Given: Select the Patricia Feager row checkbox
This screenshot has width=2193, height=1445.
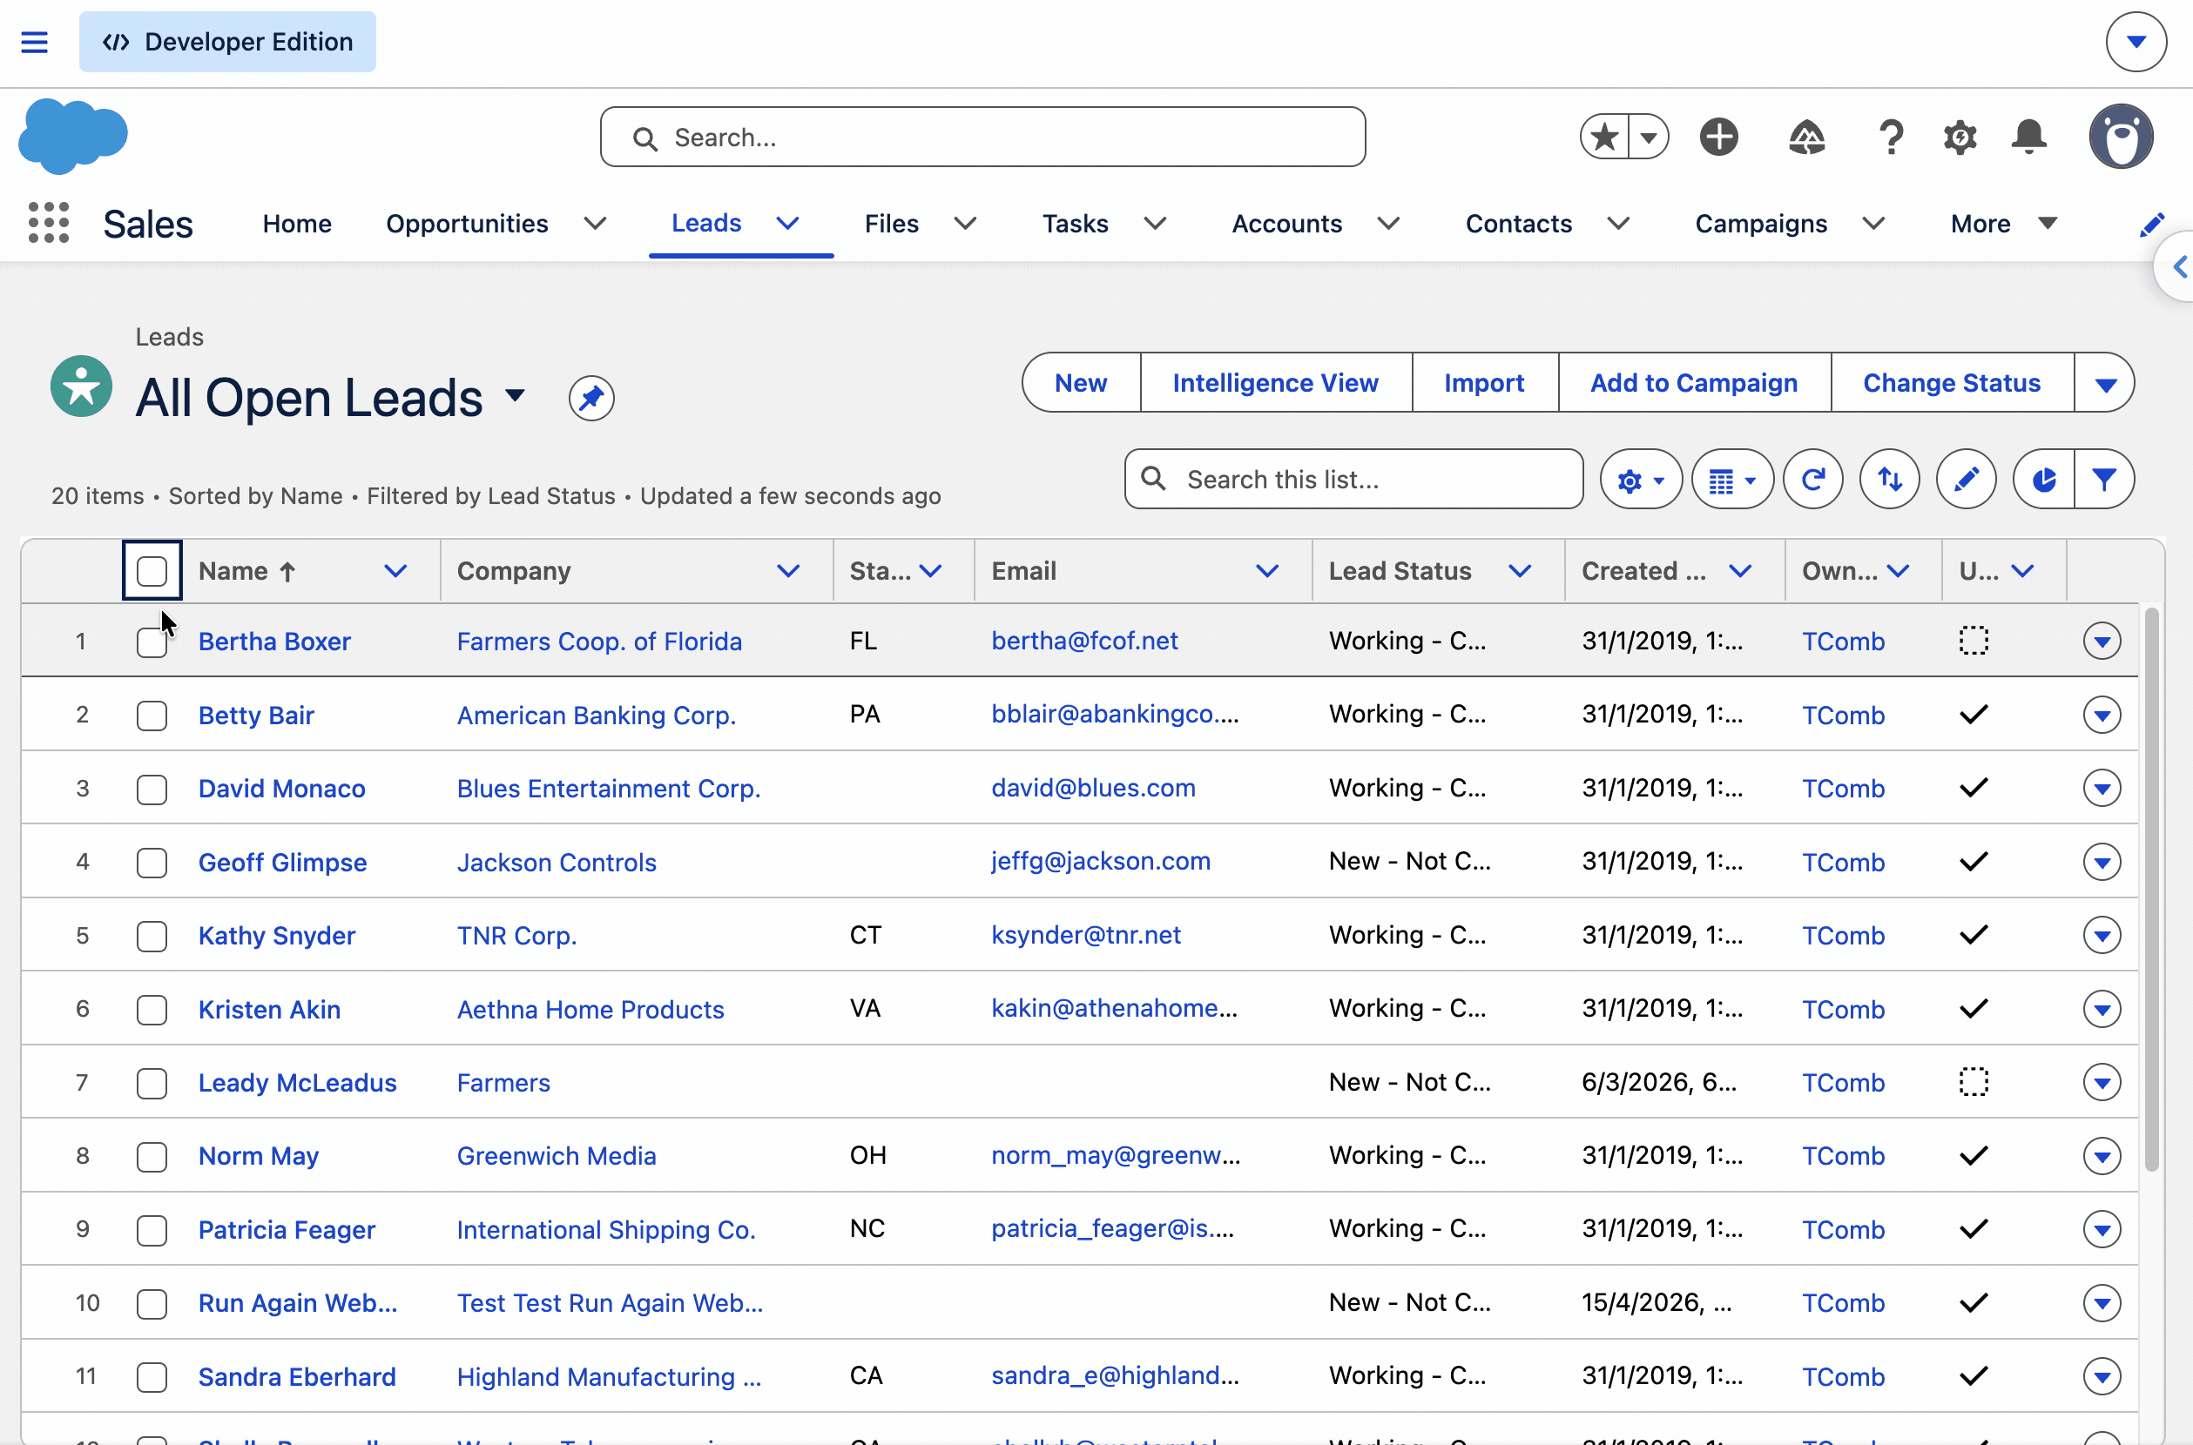Looking at the screenshot, I should coord(152,1230).
